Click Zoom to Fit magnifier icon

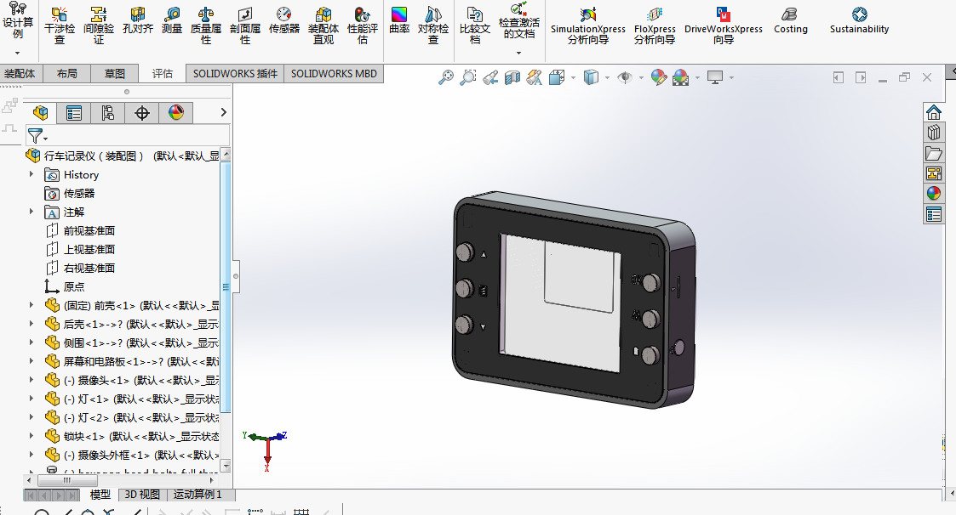point(446,77)
